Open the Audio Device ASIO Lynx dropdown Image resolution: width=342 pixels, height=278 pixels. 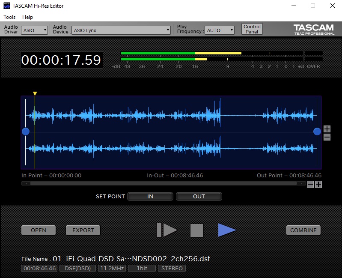click(x=121, y=30)
